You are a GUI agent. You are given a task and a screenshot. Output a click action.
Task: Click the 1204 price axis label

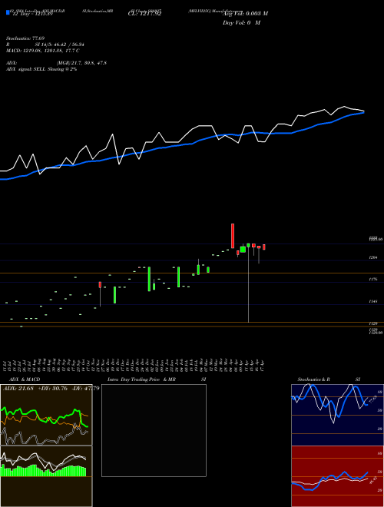click(373, 257)
